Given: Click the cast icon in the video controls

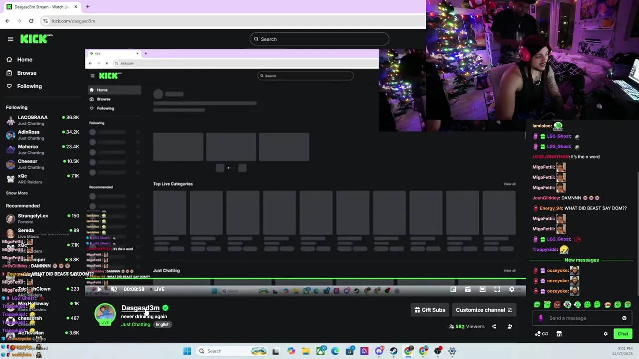Looking at the screenshot, I should click(468, 289).
